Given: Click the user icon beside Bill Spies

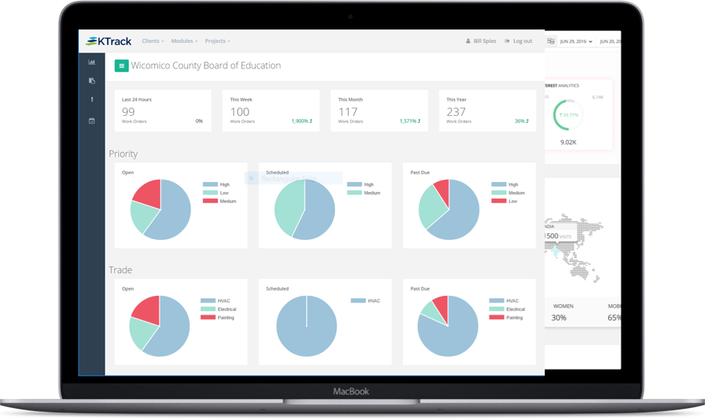Looking at the screenshot, I should point(468,41).
